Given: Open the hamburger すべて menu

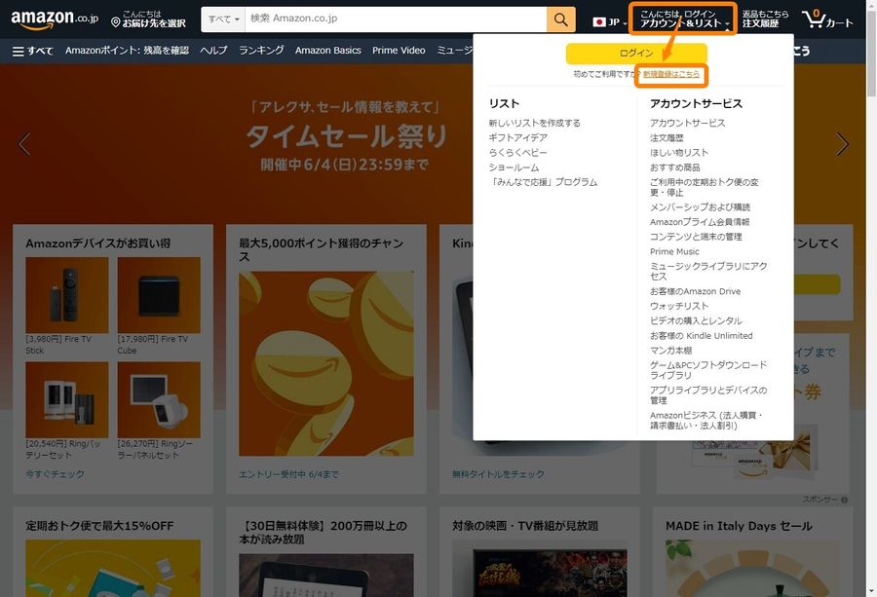Looking at the screenshot, I should tap(32, 51).
